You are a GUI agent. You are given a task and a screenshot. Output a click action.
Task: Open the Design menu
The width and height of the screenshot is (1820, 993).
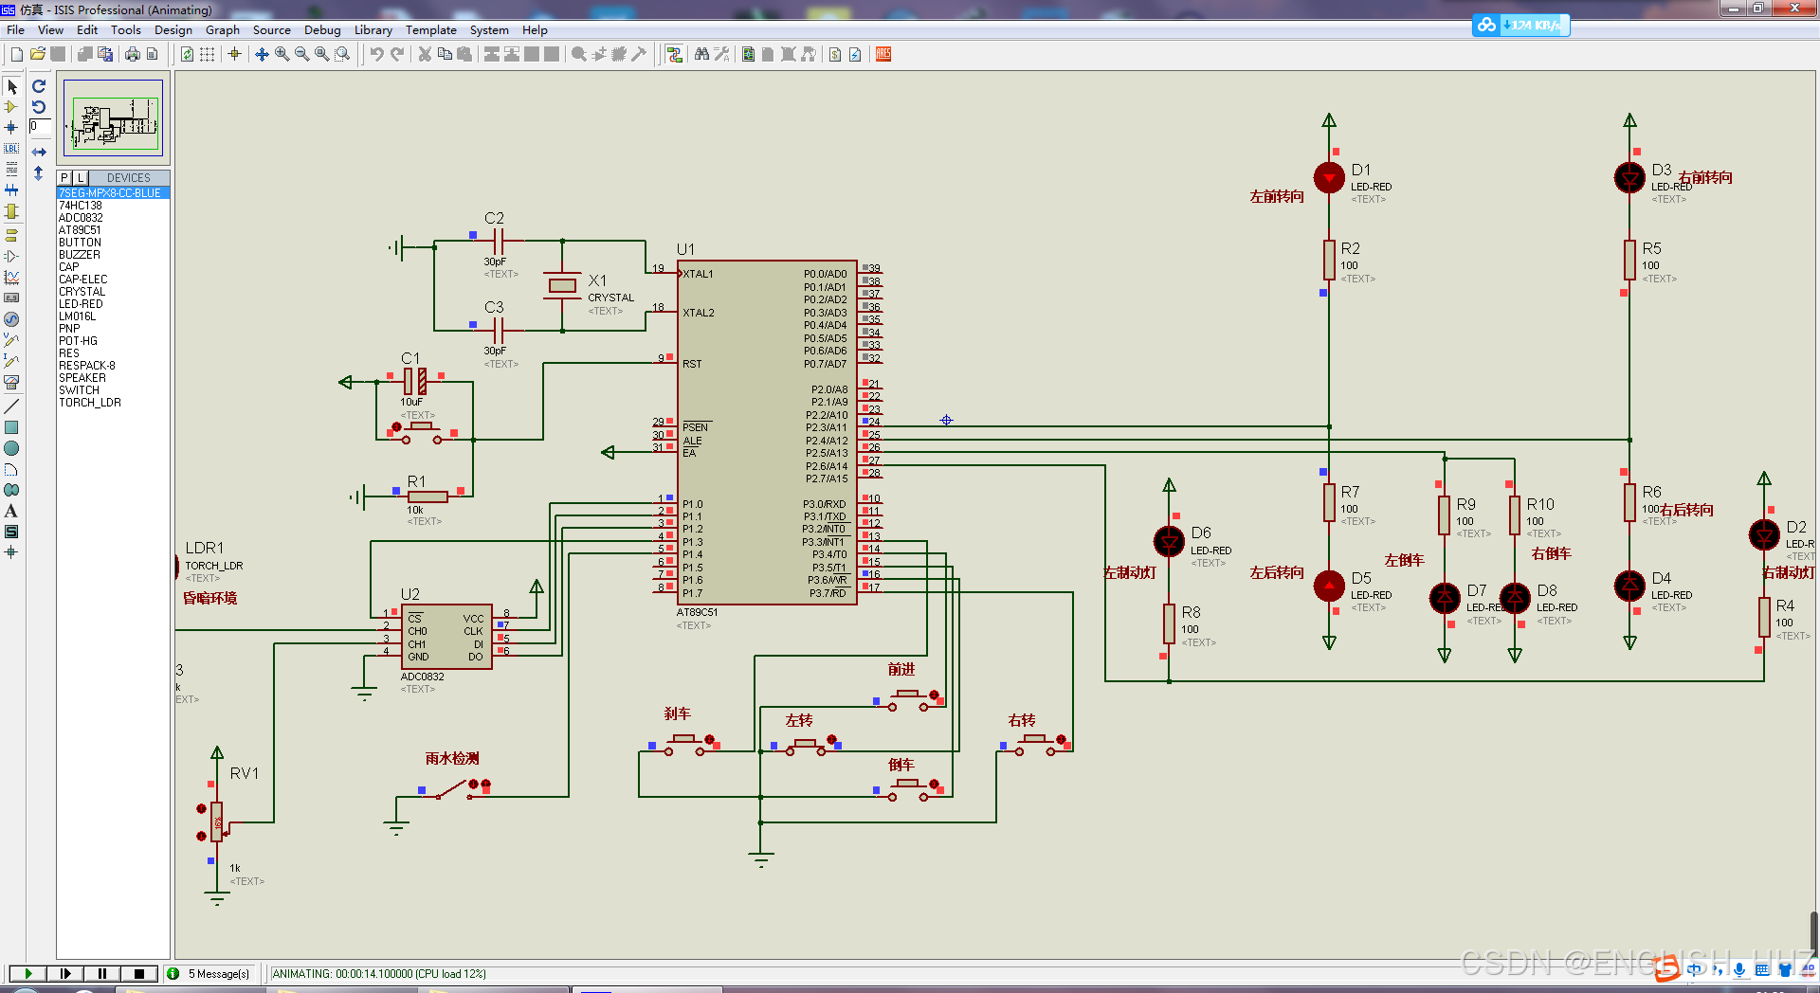(173, 29)
